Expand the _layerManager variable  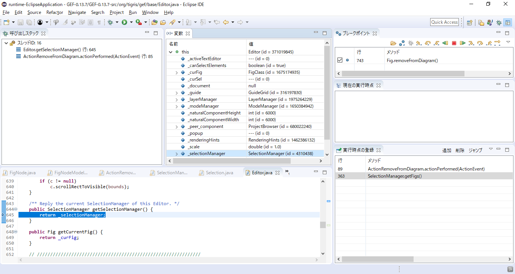tap(176, 99)
